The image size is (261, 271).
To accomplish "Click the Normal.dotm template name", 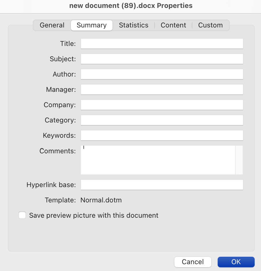I will pos(101,200).
